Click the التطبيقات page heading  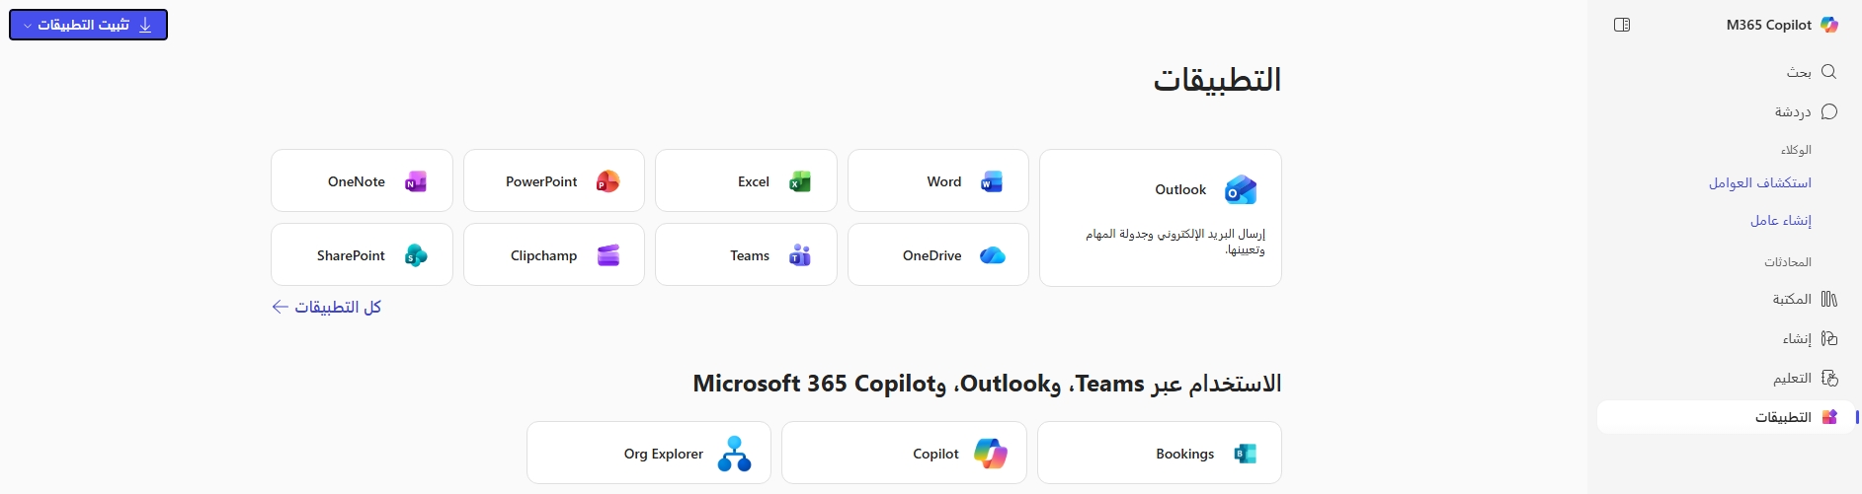pyautogui.click(x=1217, y=80)
